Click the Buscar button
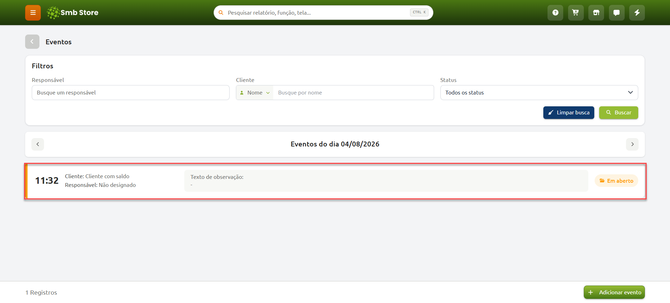670x303 pixels. [x=618, y=113]
